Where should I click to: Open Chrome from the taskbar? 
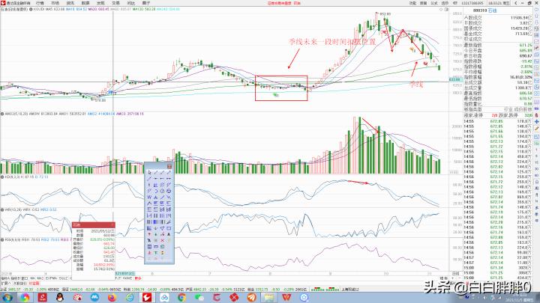(181, 298)
